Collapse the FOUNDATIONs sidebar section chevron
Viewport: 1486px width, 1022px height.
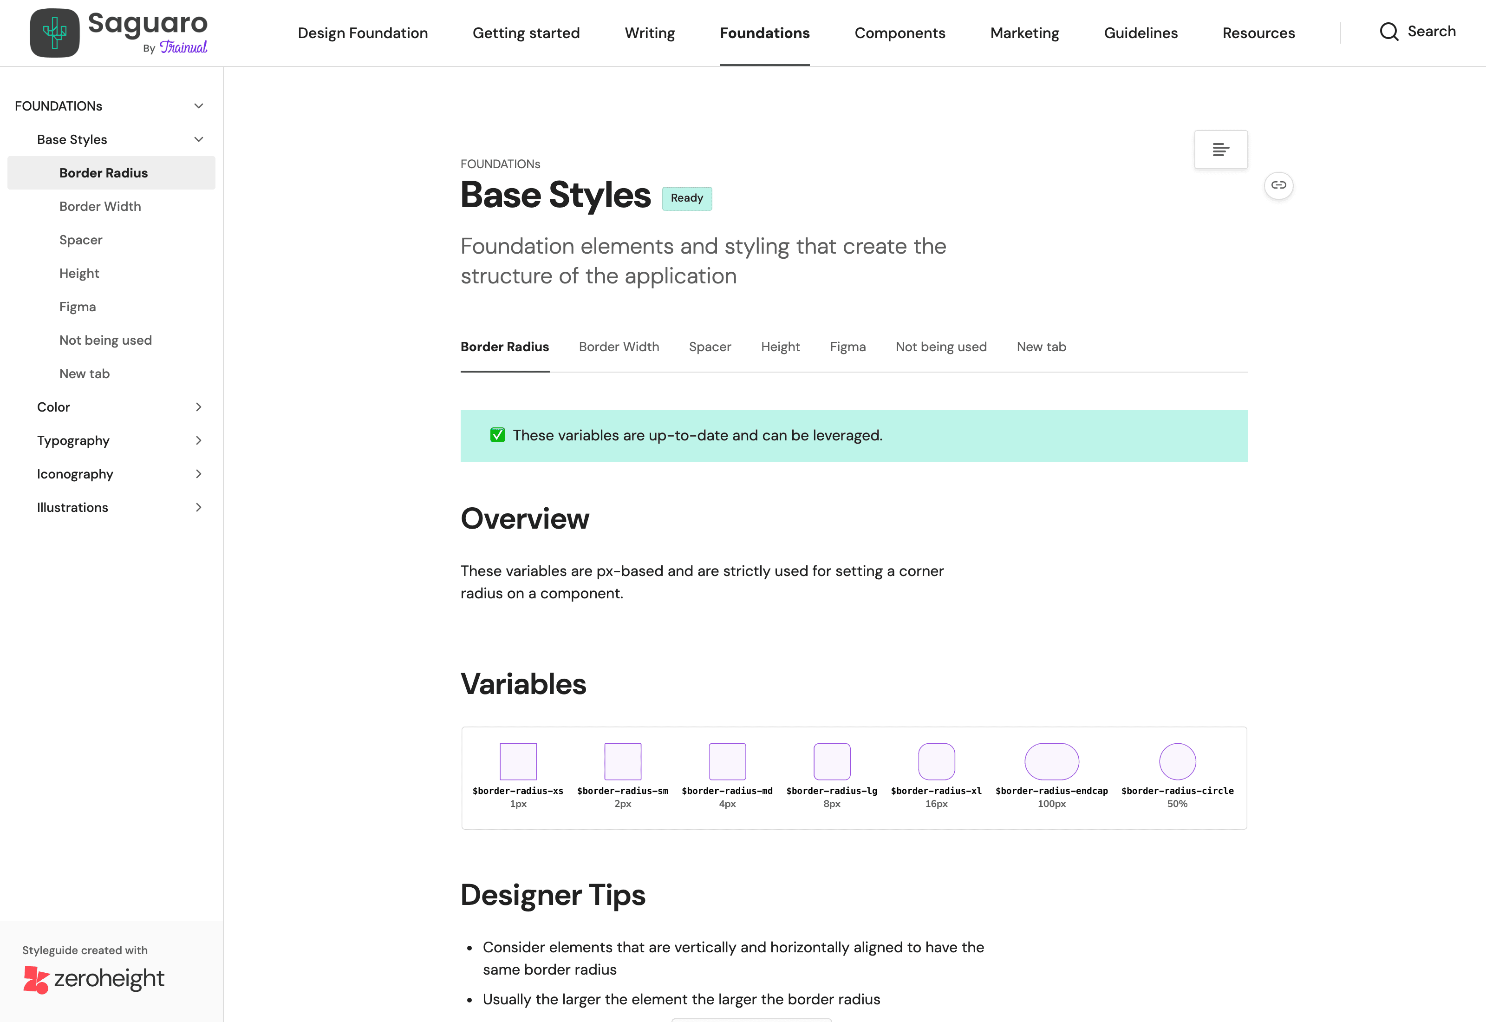coord(198,105)
